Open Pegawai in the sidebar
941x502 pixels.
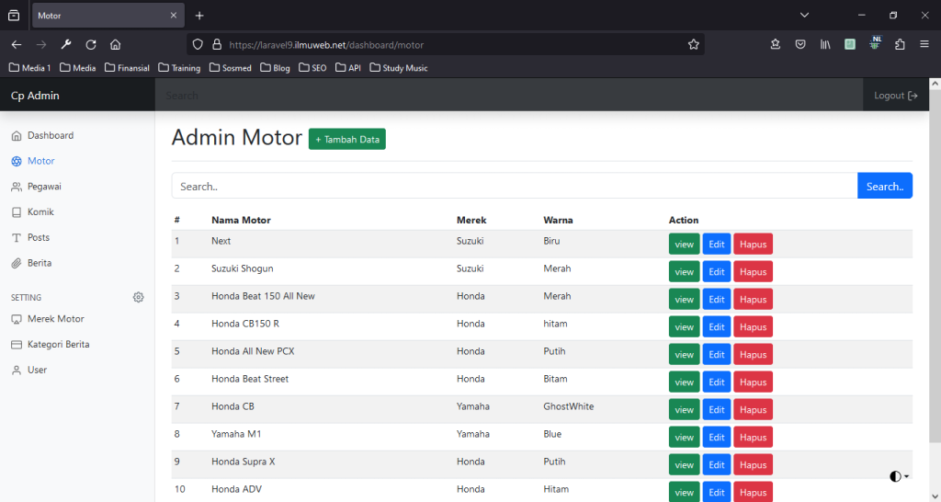pyautogui.click(x=44, y=187)
